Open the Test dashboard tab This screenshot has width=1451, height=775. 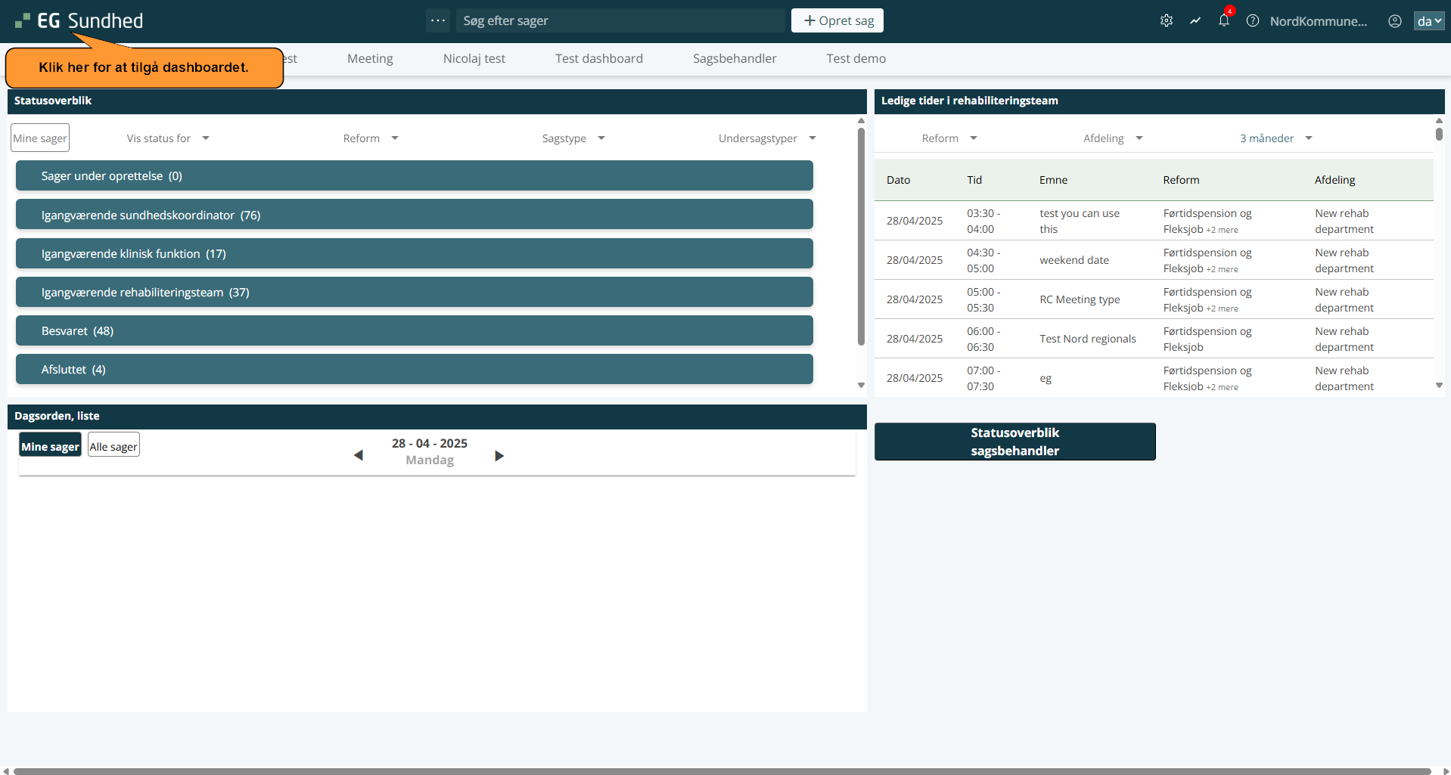click(598, 58)
